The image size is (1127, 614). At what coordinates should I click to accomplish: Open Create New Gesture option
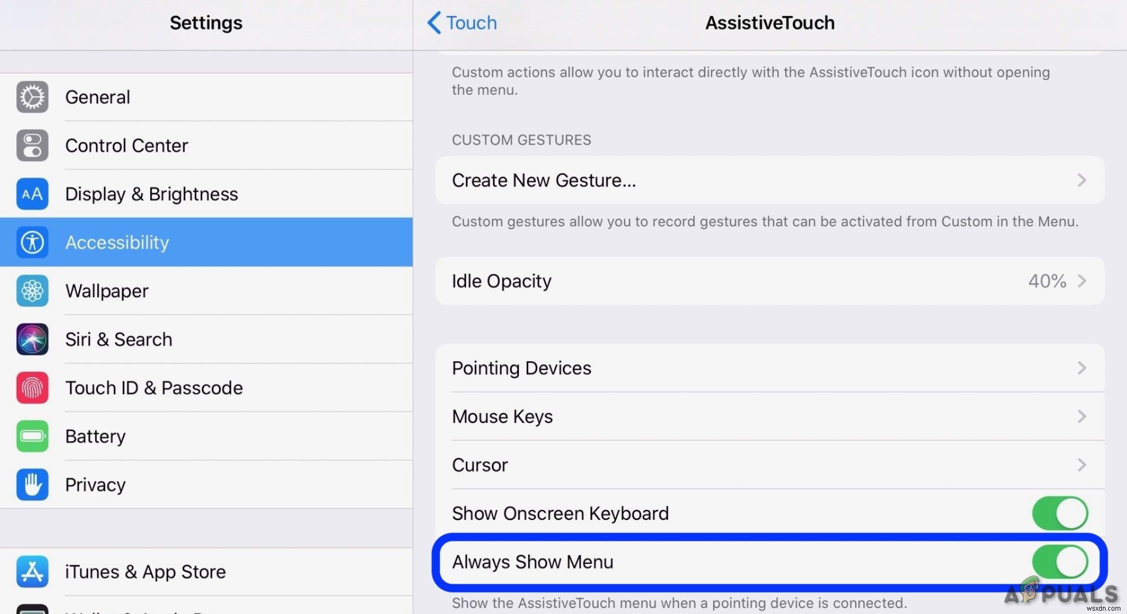click(x=770, y=180)
